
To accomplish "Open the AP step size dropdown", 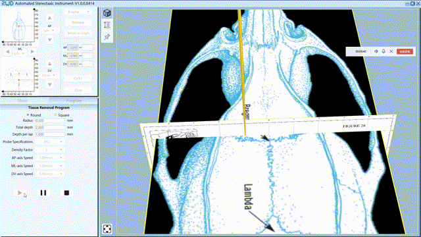I will 49,30.
